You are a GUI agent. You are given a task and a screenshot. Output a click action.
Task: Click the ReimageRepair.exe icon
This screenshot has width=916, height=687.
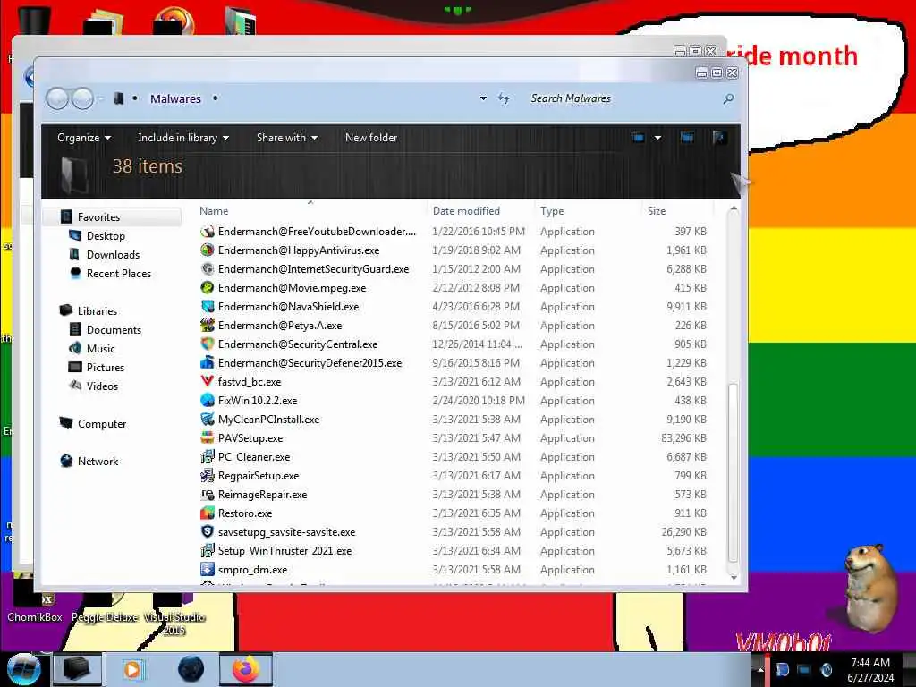(x=208, y=494)
